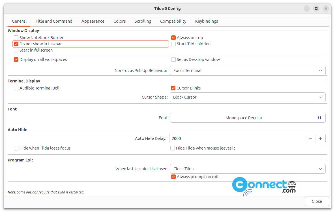This screenshot has height=213, width=335.
Task: Select the Colors tab
Action: (x=119, y=21)
